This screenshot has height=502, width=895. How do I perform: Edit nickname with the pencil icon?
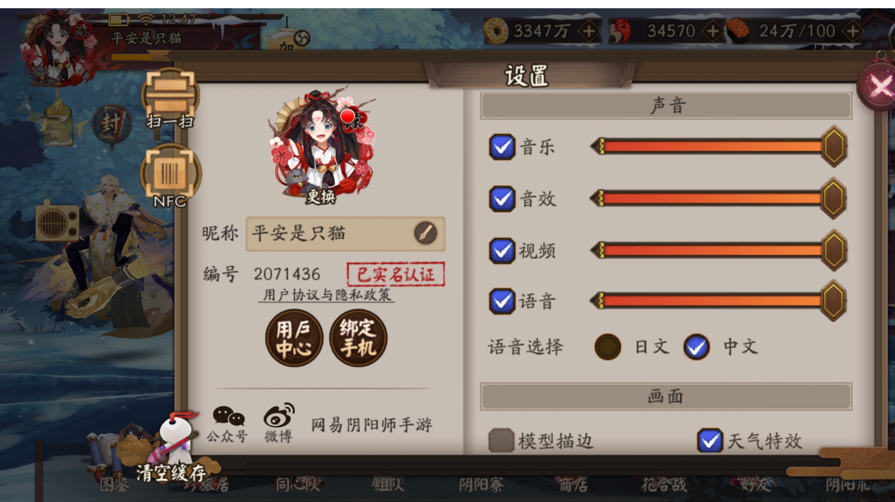[x=426, y=234]
